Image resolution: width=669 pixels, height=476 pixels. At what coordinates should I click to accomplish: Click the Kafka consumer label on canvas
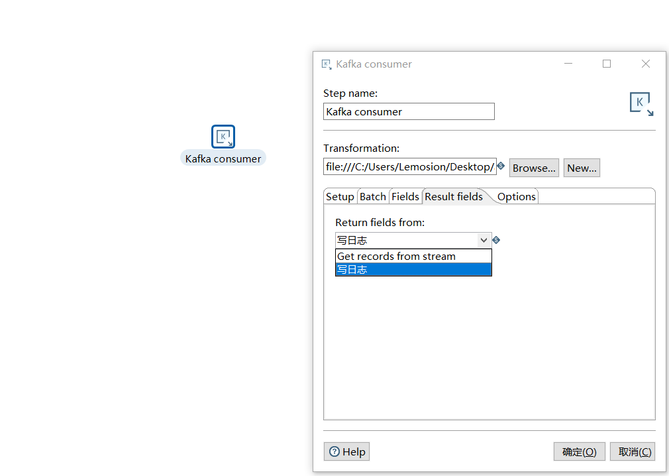coord(223,159)
